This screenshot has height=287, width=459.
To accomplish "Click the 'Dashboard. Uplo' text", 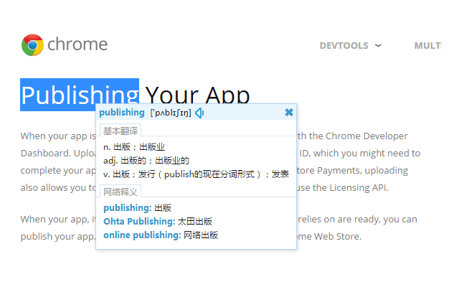I will pos(58,153).
